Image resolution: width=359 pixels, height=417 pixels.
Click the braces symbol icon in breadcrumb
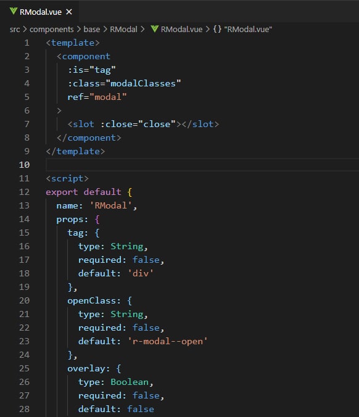(217, 29)
